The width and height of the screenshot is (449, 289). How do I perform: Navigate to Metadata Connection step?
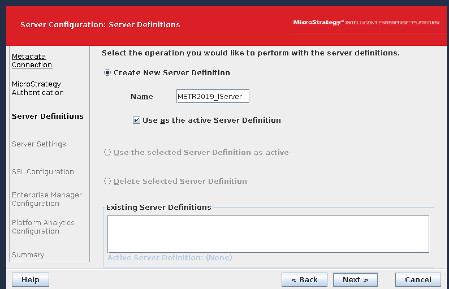32,60
